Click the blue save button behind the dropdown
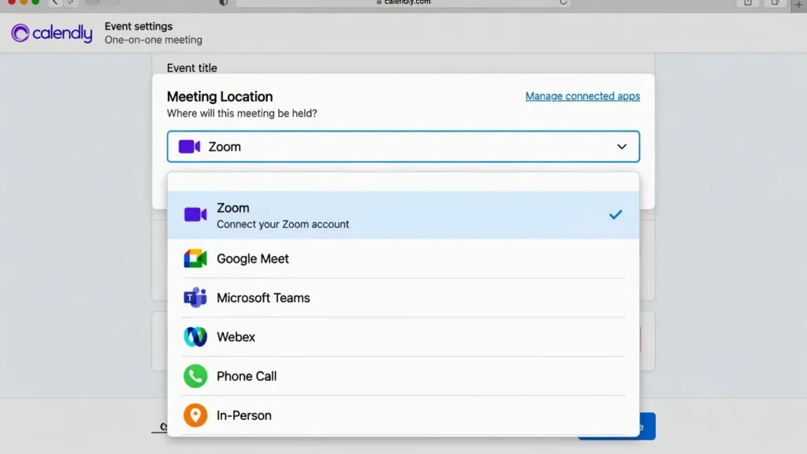 pos(648,426)
